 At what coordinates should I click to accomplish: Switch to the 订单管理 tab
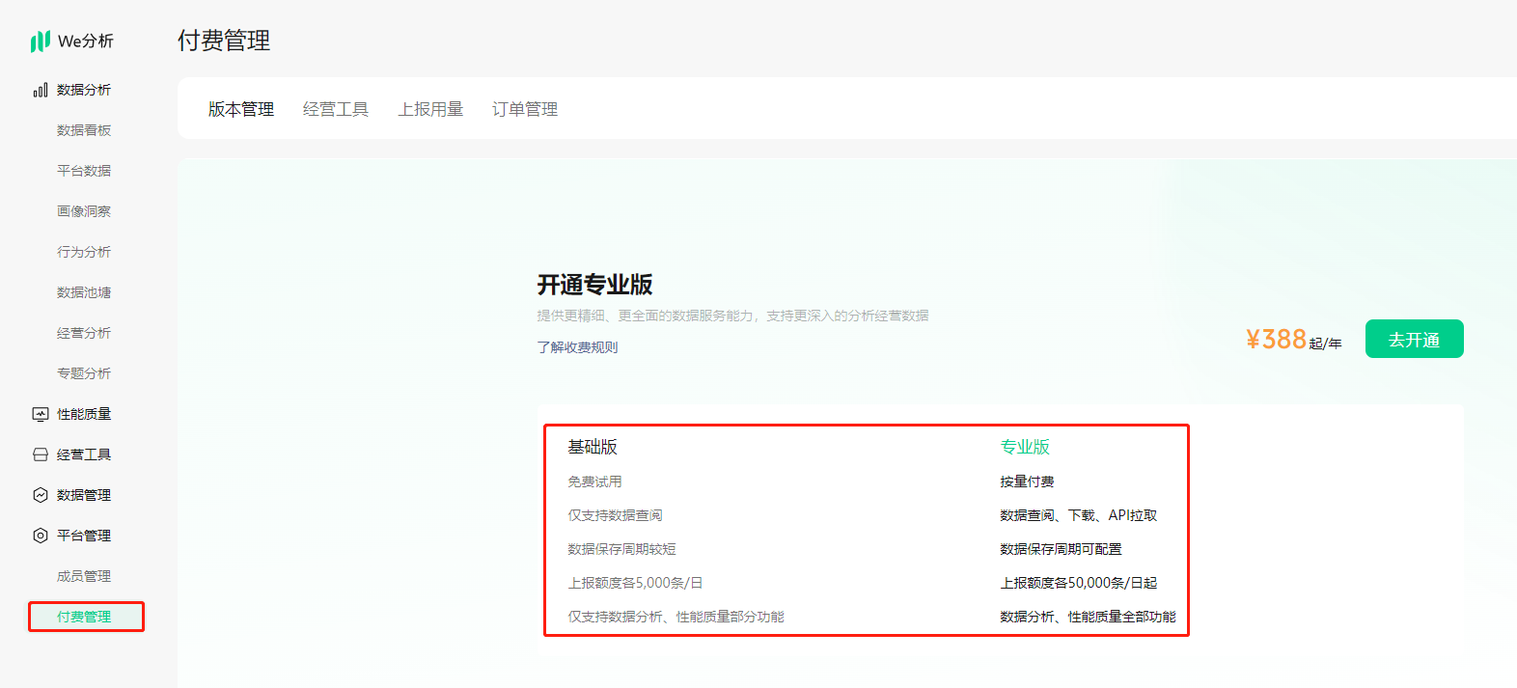(525, 109)
